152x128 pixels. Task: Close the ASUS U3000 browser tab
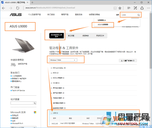[x=28, y=2]
